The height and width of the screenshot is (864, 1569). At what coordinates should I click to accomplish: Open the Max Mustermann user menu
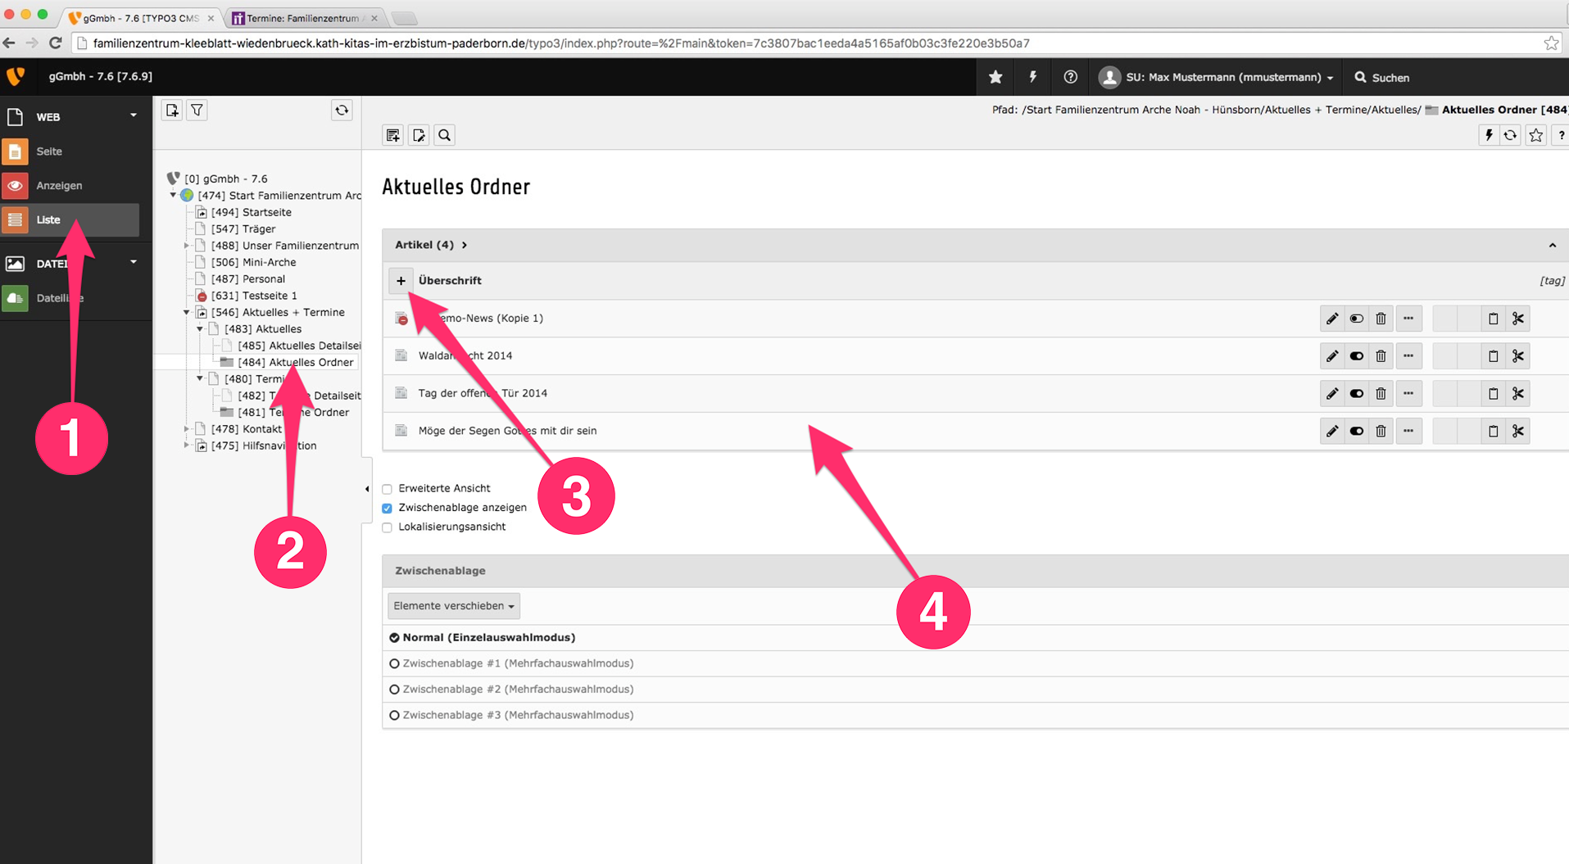tap(1217, 77)
